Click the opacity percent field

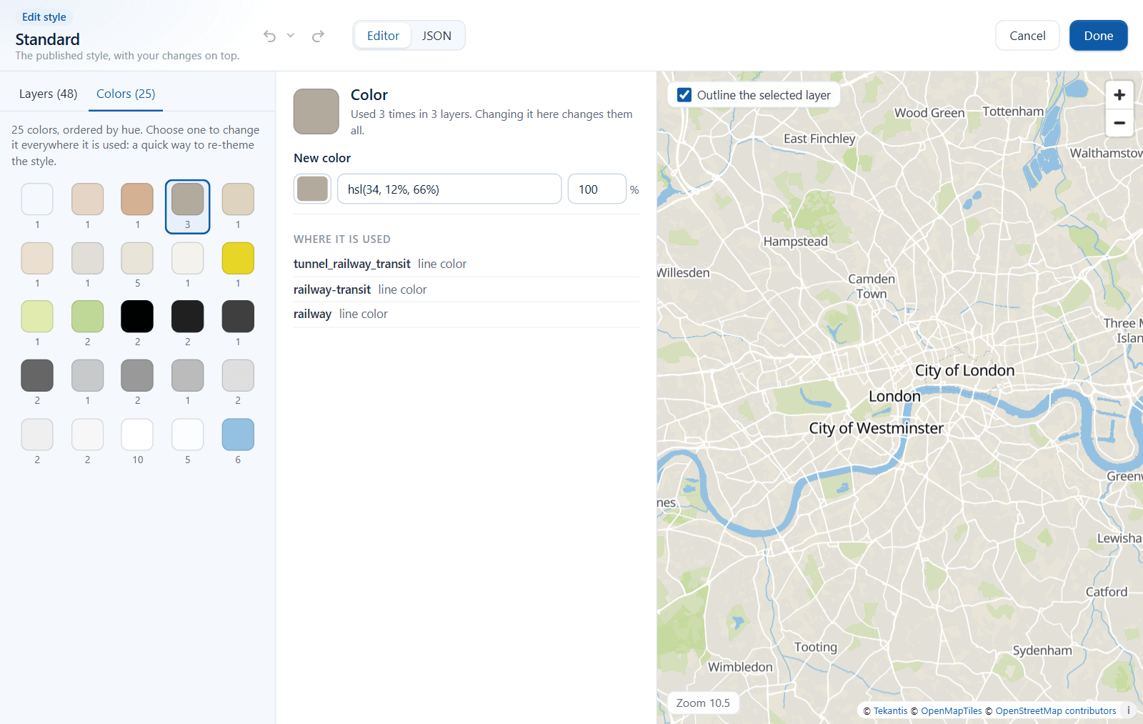pos(597,189)
